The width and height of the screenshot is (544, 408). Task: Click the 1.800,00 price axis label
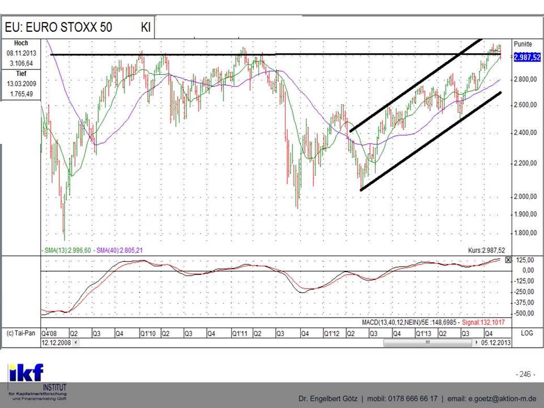525,233
